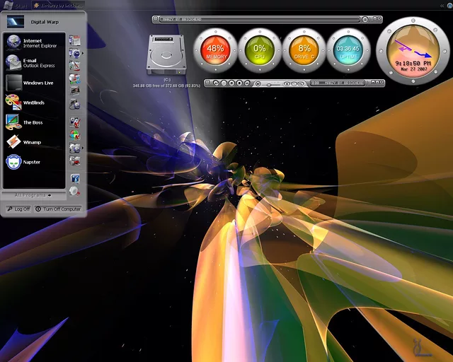Start Winamp from the Start menu
Screen dimensions: 453x362
(x=32, y=142)
